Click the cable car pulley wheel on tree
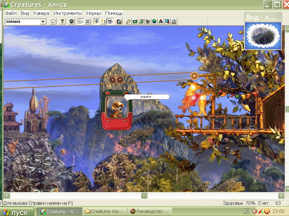 click(x=194, y=76)
